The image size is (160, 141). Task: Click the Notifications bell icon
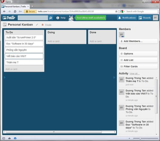point(120,18)
